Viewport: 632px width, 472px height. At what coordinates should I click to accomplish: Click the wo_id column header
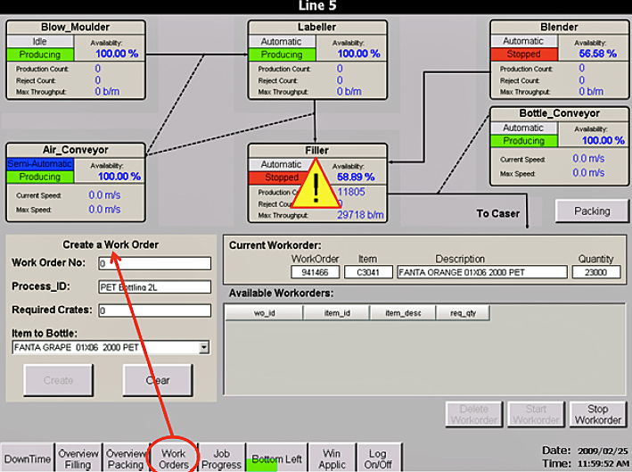[264, 313]
